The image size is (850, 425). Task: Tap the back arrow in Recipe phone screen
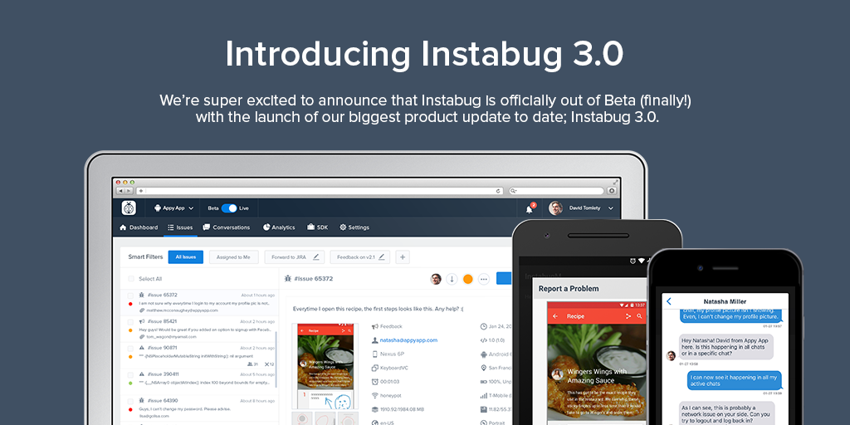tap(555, 316)
